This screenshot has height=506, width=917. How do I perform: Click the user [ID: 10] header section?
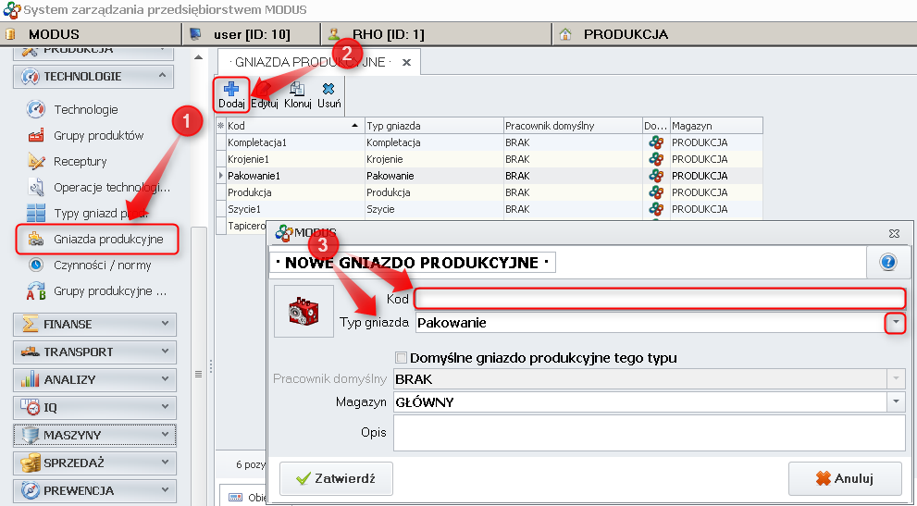click(x=252, y=34)
